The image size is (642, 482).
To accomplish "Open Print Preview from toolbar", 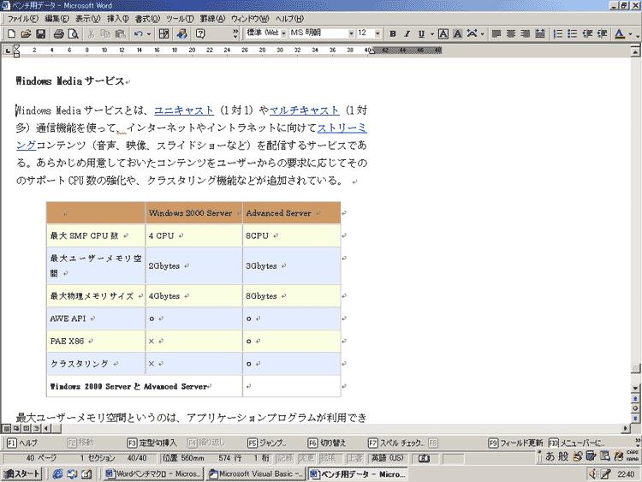I will pyautogui.click(x=73, y=33).
